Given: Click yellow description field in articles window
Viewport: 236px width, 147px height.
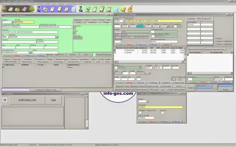Looking at the screenshot, I should 154,21.
